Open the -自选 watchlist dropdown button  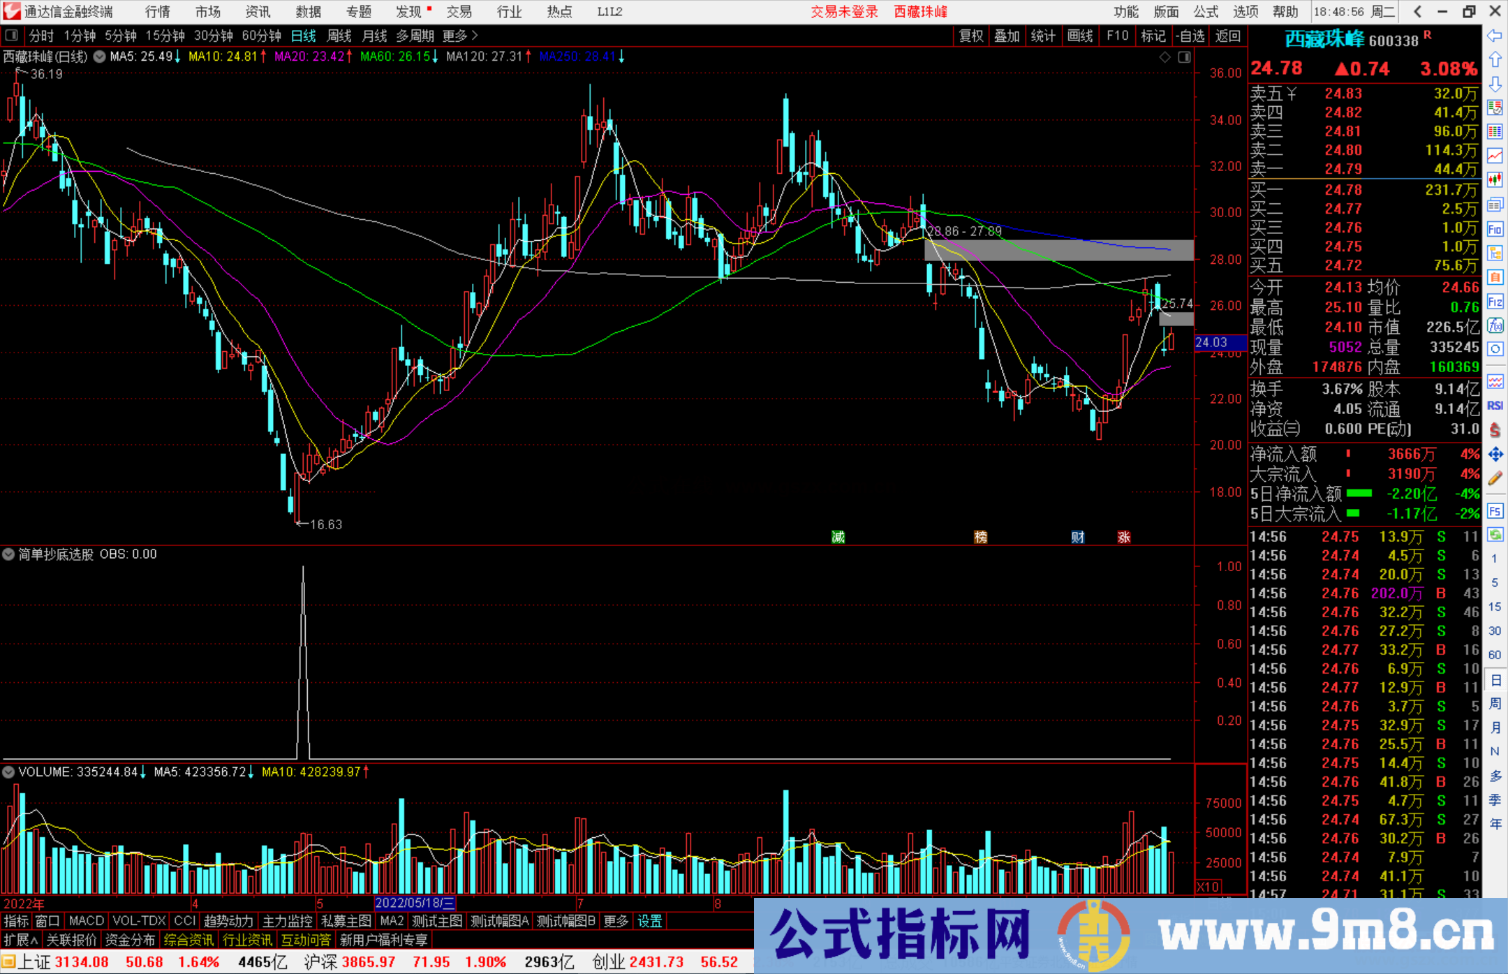click(x=1190, y=36)
